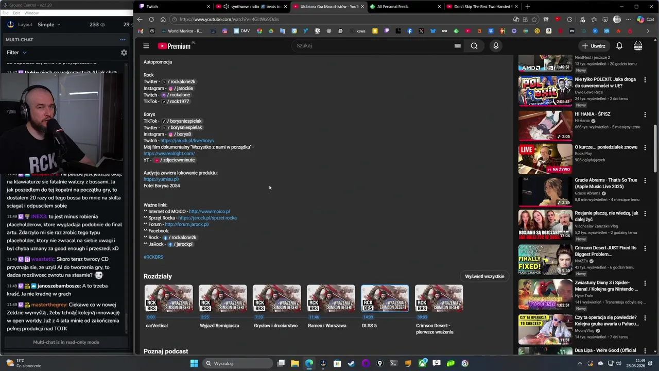The height and width of the screenshot is (371, 659).
Task: Expand the bookmarks bar overflow chevron
Action: 648,31
